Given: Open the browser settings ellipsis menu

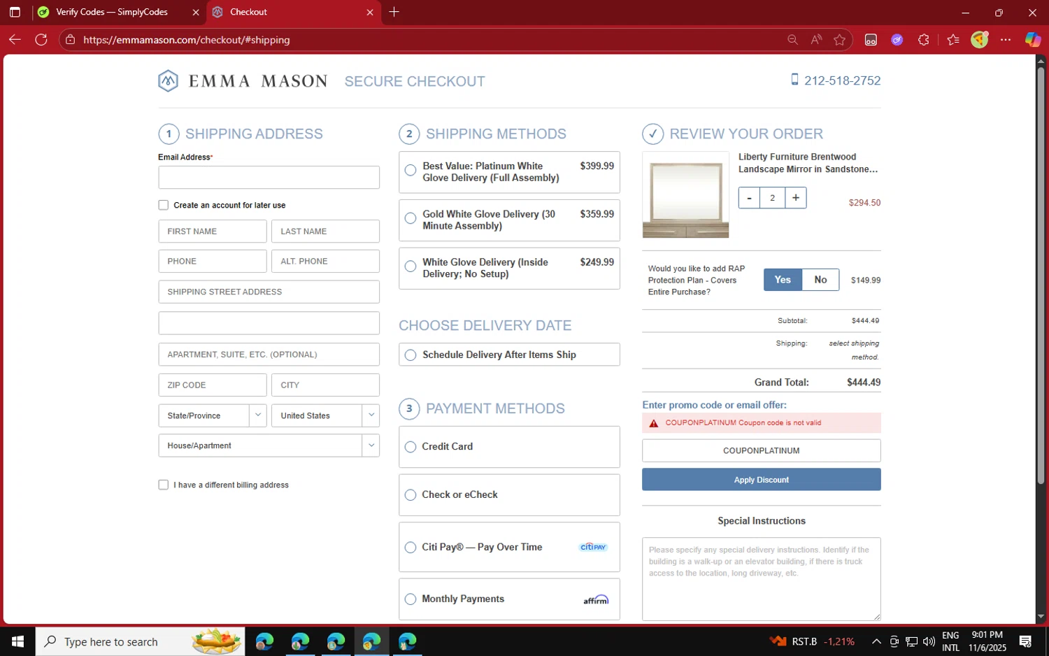Looking at the screenshot, I should (1006, 40).
